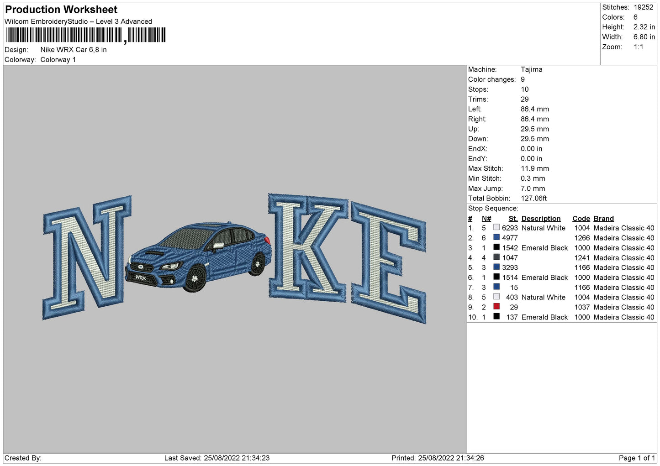Click the blue WRX car in preview
Screen dimensions: 660x466
coord(198,257)
